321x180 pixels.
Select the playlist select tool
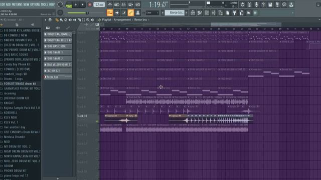[x=84, y=20]
